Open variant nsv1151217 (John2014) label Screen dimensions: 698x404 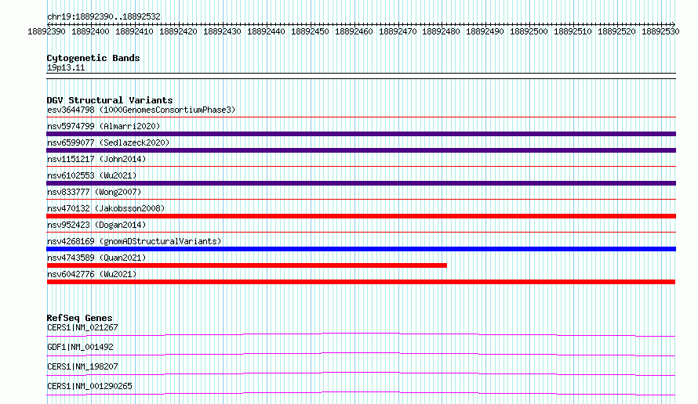(96, 159)
